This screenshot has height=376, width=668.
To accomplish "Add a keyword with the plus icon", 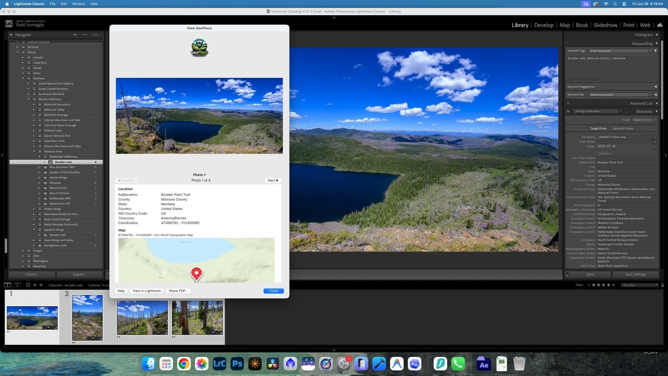I will pos(568,103).
